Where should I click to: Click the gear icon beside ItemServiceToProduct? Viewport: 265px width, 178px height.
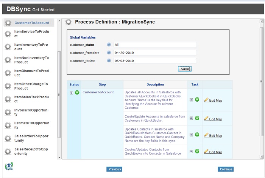pos(8,34)
